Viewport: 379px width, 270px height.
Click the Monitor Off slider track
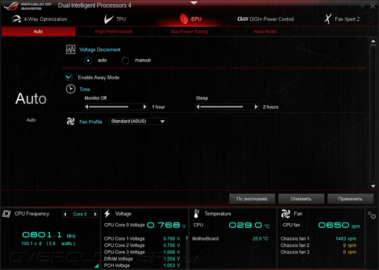(116, 107)
